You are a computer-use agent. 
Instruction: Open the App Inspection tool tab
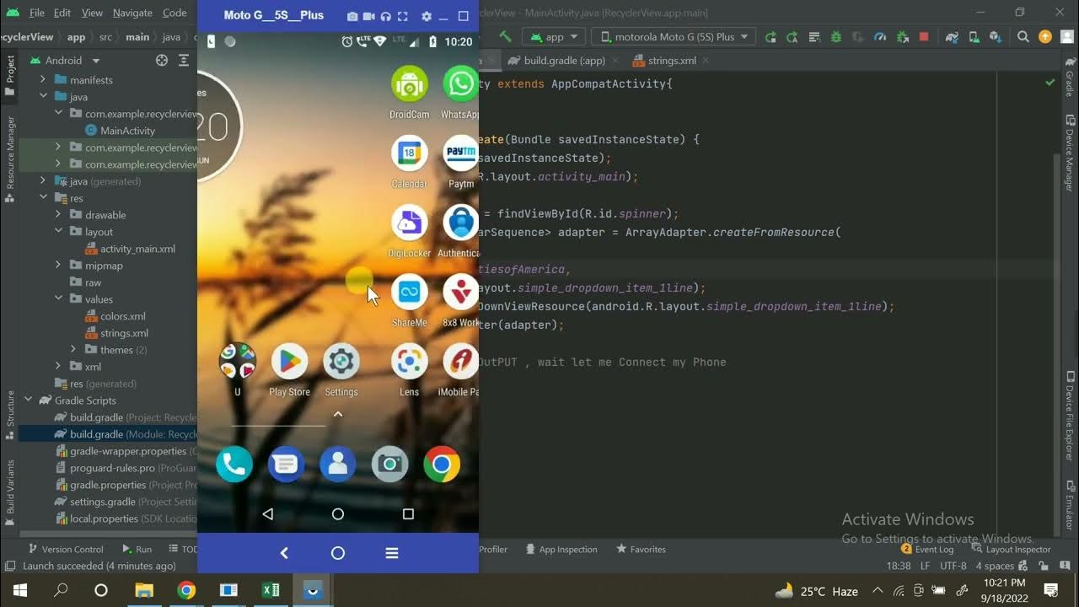coord(561,549)
